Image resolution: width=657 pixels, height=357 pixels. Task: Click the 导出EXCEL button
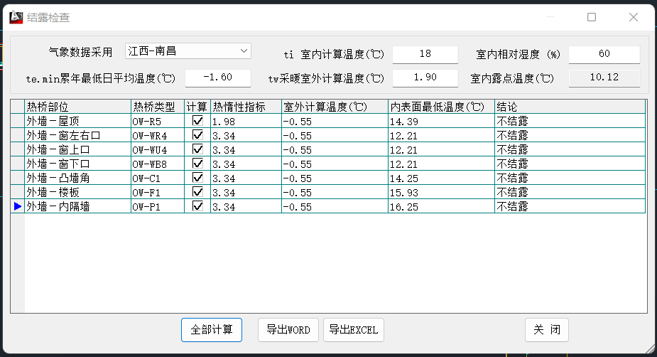tap(353, 330)
